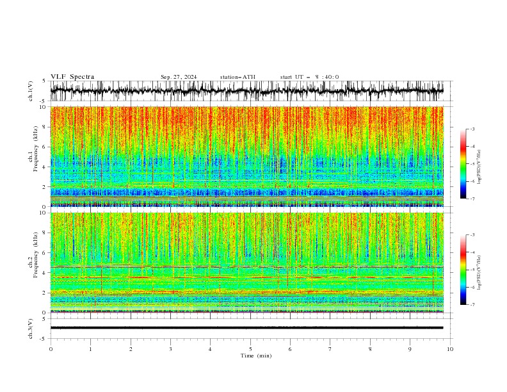Click inside the ch.2 spectrogram panel
Screen dimensions: 507x392
click(246, 263)
